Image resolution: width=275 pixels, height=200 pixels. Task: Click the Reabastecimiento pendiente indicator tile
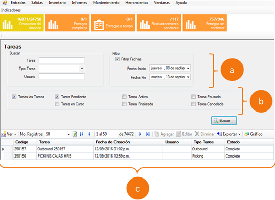tap(159, 23)
